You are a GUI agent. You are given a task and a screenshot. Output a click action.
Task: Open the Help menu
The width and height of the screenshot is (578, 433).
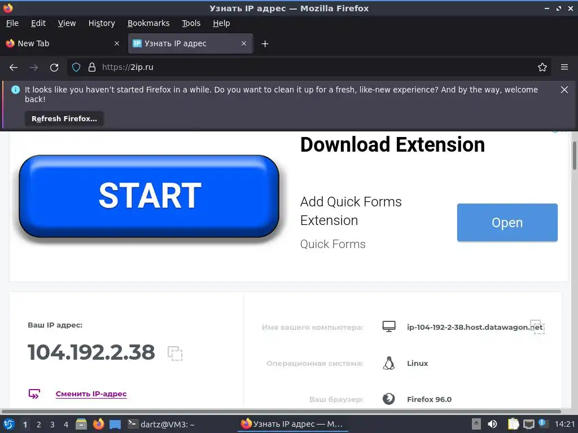(x=221, y=23)
